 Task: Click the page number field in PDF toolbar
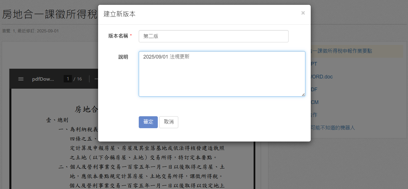pos(67,79)
